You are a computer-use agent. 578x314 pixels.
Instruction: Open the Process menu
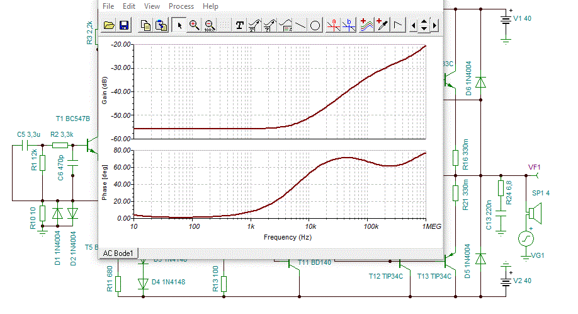coord(181,6)
